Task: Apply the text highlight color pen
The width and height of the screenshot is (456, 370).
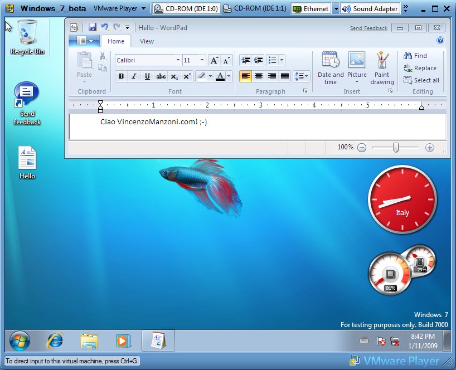Action: [201, 76]
